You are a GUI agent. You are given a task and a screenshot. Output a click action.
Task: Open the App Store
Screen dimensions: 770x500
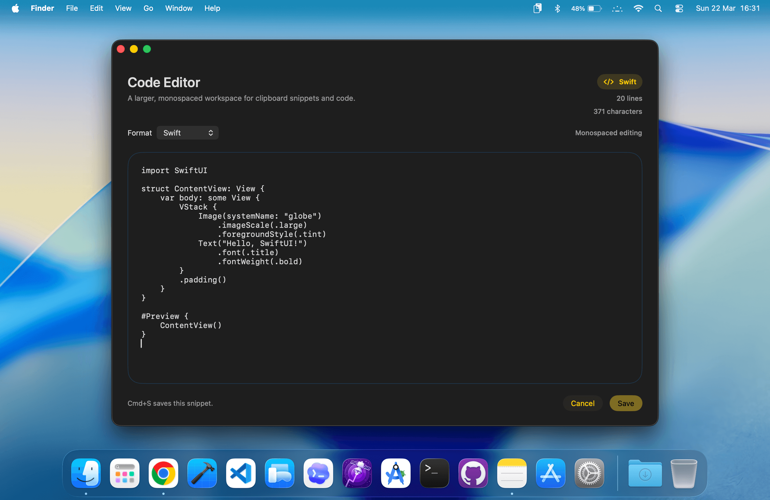pyautogui.click(x=550, y=473)
